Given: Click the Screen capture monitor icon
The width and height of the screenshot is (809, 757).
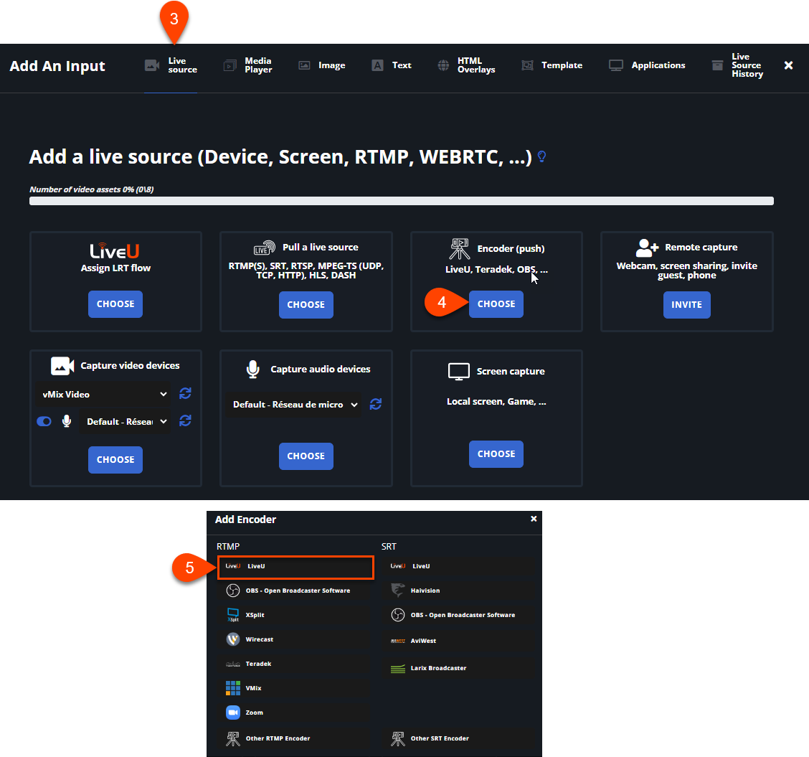Looking at the screenshot, I should coord(459,372).
